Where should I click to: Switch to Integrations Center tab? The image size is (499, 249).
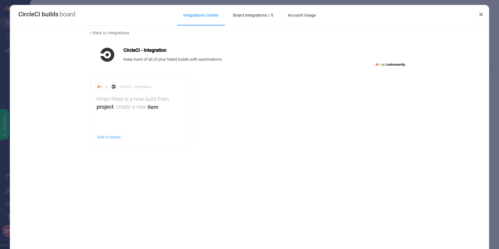tap(201, 15)
